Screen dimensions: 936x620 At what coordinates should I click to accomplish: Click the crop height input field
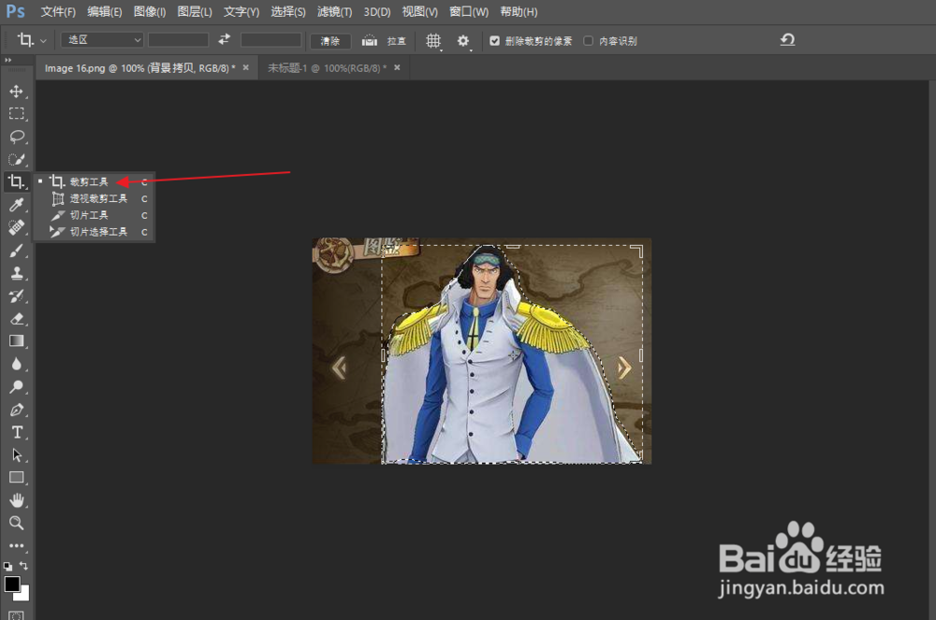tap(271, 40)
